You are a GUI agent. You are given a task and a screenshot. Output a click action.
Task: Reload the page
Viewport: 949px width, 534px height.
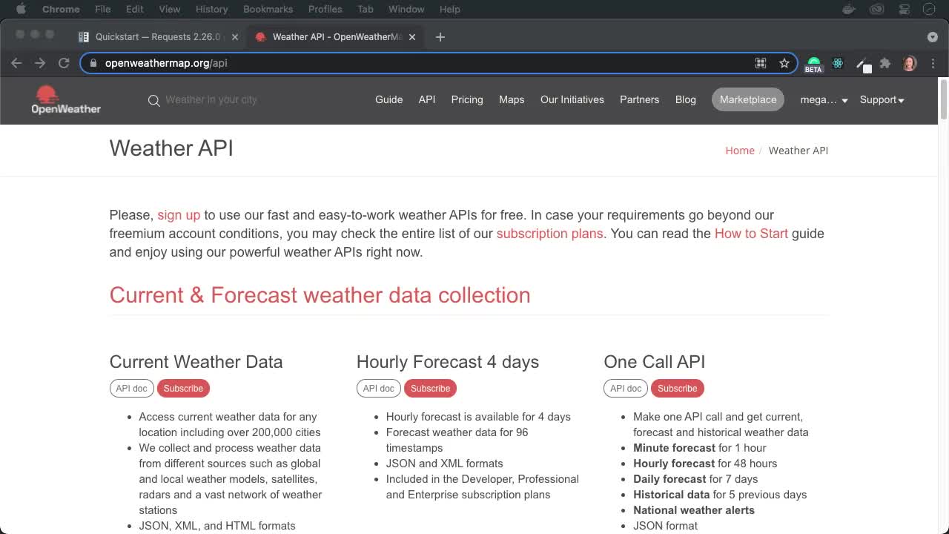pyautogui.click(x=64, y=63)
